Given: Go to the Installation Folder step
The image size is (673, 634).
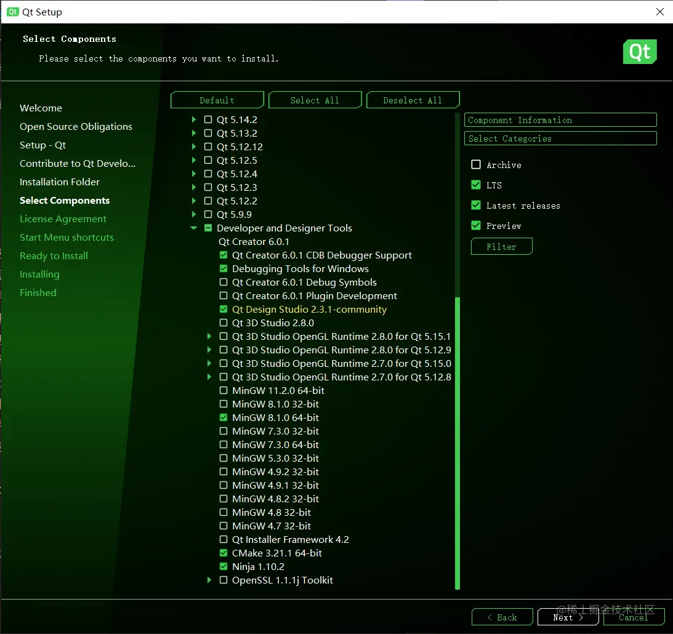Looking at the screenshot, I should pos(60,182).
